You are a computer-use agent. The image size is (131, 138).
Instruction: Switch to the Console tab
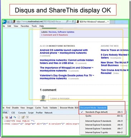[x=22, y=113]
